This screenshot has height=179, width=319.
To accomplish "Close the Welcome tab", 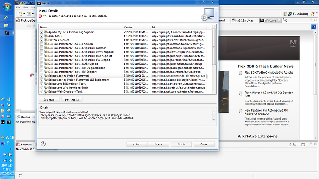I will 279,20.
